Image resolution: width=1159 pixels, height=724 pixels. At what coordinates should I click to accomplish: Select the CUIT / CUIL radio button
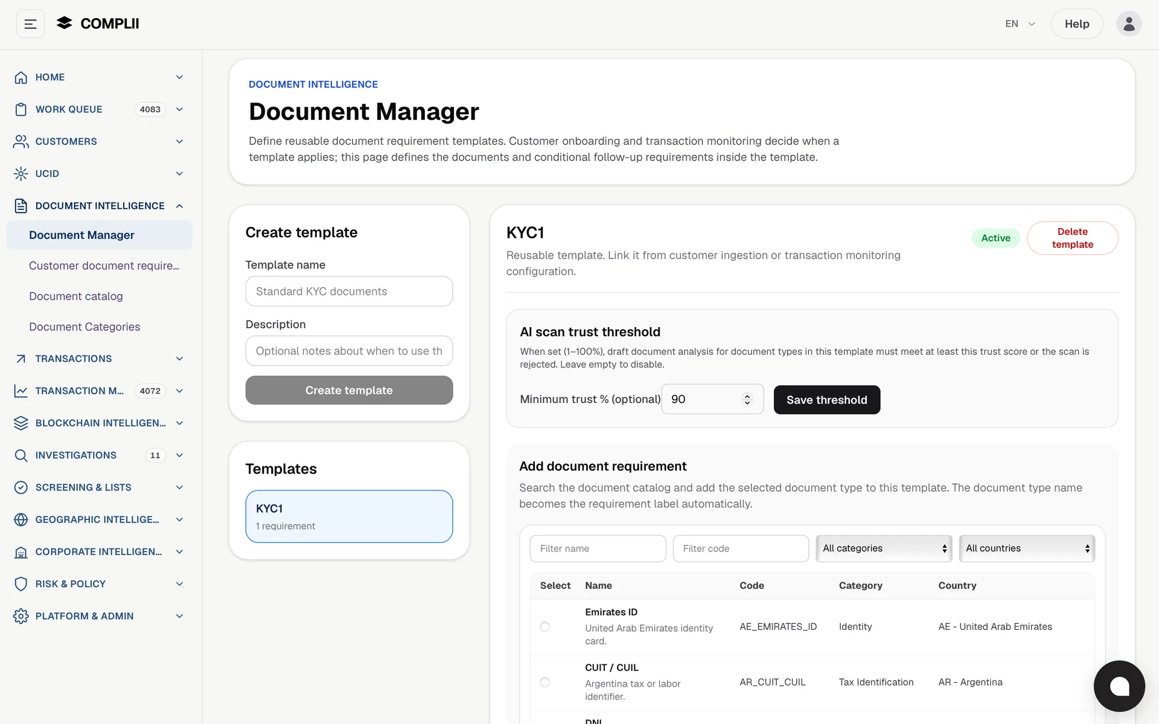pyautogui.click(x=545, y=682)
